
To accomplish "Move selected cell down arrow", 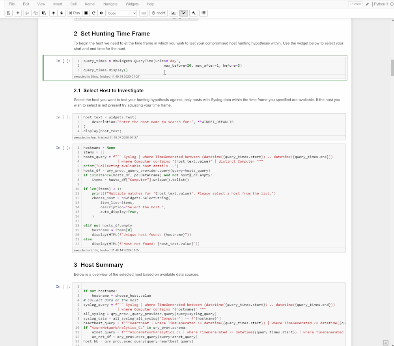I will coord(62,13).
